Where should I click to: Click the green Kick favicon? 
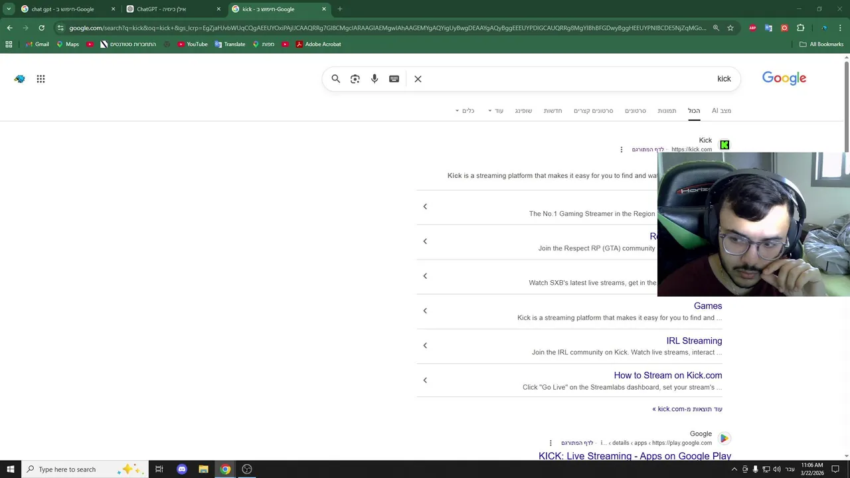click(724, 145)
